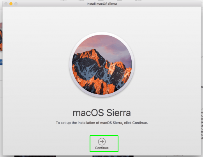Click the greyed-out close window button
This screenshot has width=203, height=157.
6,4
